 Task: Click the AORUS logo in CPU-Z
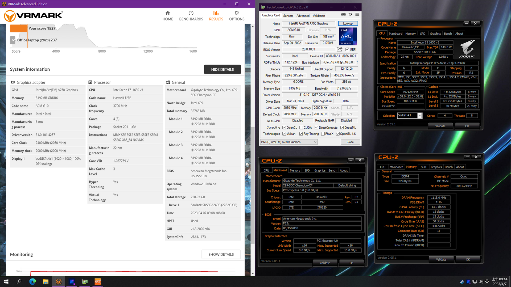point(467,49)
